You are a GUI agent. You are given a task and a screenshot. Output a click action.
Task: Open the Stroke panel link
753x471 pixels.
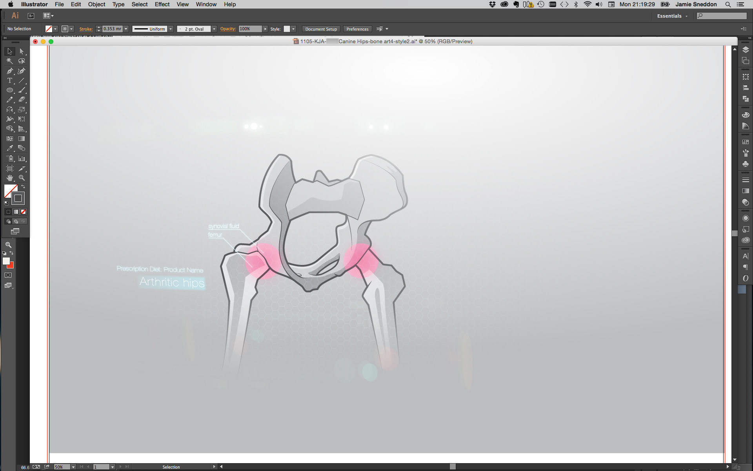tap(86, 29)
